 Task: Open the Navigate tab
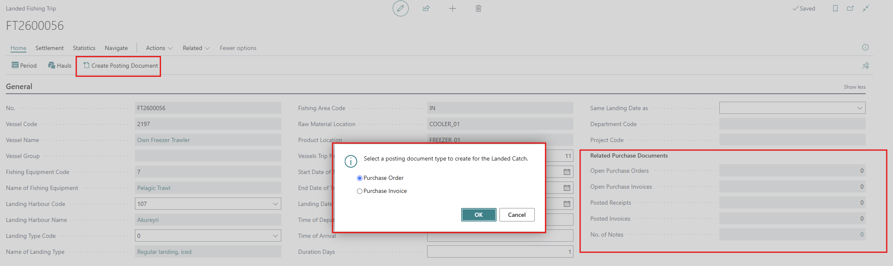116,48
